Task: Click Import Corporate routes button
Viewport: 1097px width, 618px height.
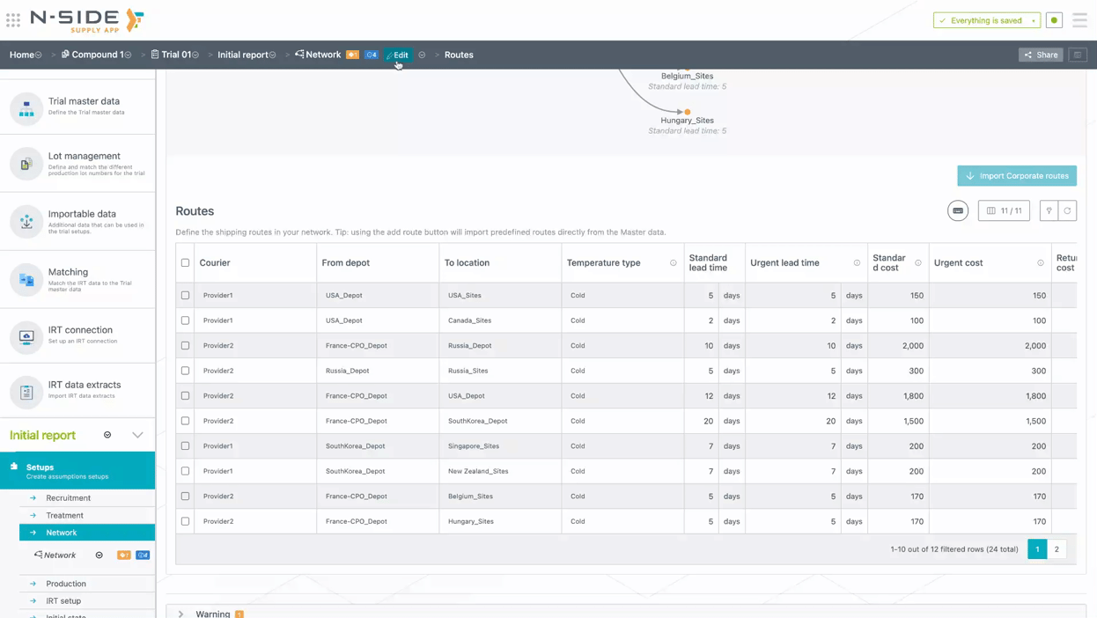Action: click(1017, 176)
